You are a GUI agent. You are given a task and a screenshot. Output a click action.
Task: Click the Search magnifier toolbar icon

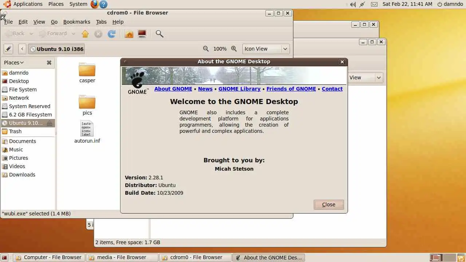coord(159,34)
